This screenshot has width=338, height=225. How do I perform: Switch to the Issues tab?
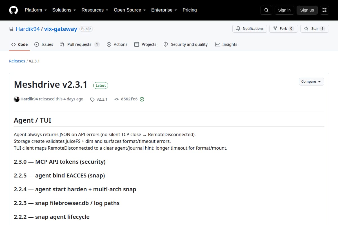click(44, 44)
